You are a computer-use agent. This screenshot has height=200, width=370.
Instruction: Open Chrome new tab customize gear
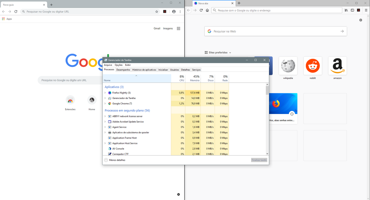(178, 195)
